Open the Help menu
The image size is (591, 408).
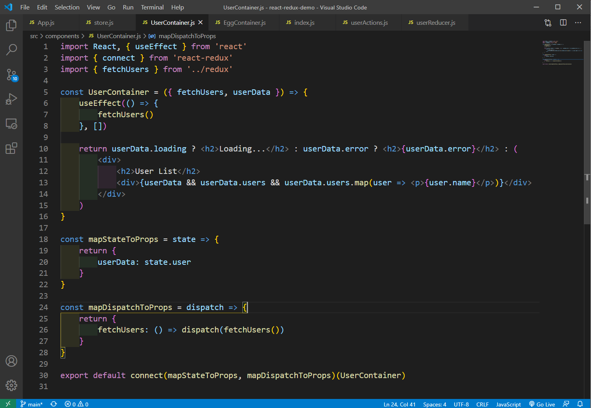coord(177,7)
